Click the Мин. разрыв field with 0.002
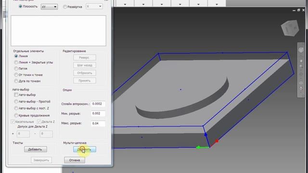The image size is (308, 173). pos(98,113)
